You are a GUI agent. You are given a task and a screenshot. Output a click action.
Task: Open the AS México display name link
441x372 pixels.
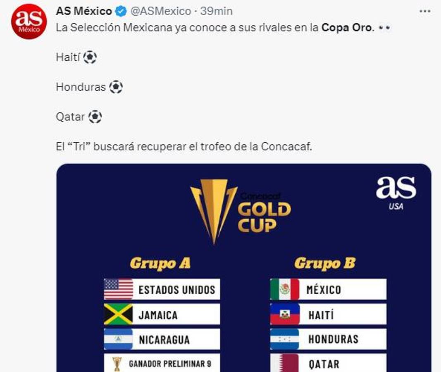point(84,12)
